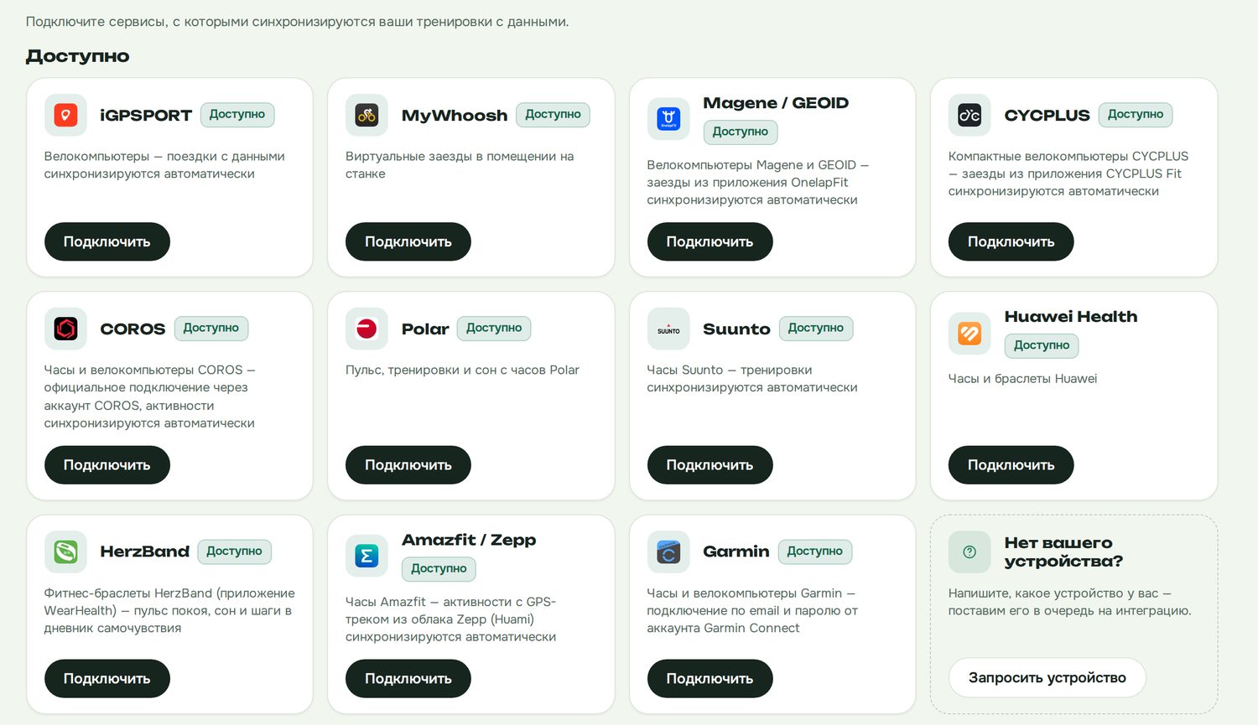Click the Часы и браслеты Huawei description
This screenshot has width=1258, height=725.
(1022, 379)
